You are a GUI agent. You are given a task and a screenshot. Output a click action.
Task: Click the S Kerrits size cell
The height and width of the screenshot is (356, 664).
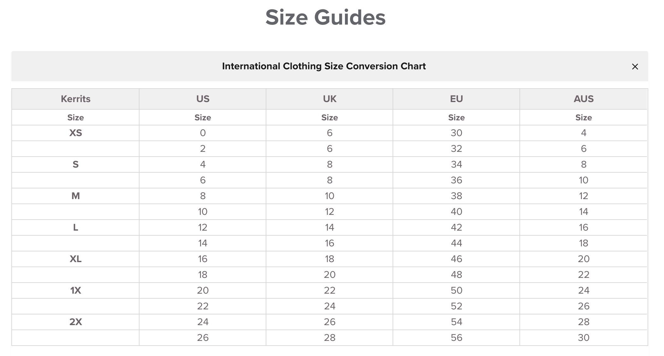pos(75,164)
